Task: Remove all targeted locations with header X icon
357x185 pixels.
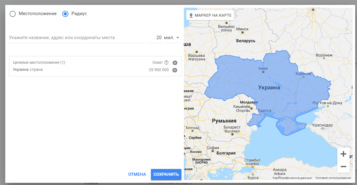Action: (x=175, y=63)
